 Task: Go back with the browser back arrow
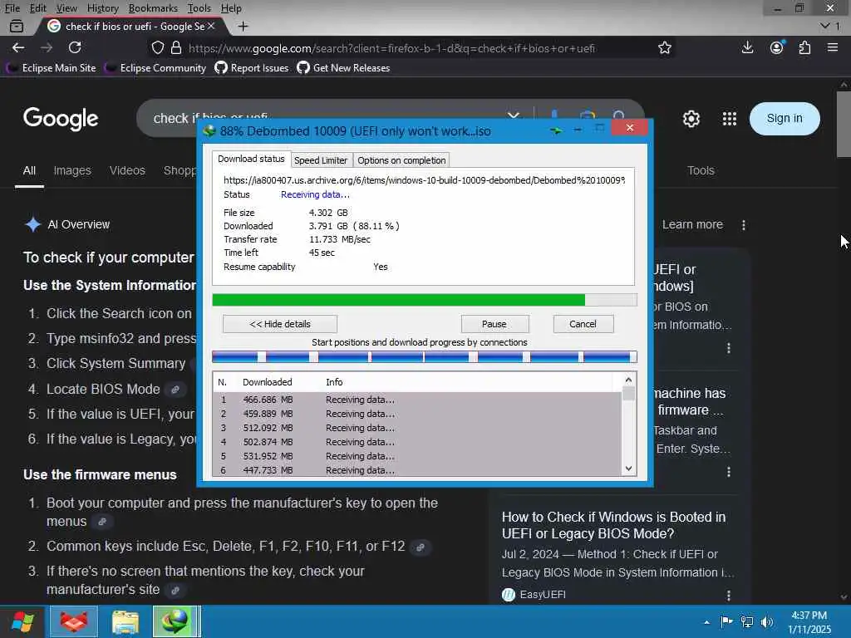[18, 47]
